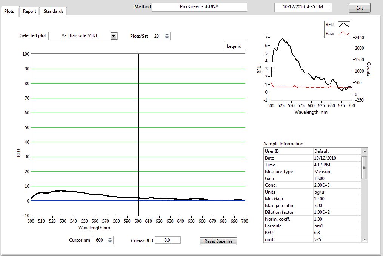383x256 pixels.
Task: Open the Selected plot dropdown arrow
Action: [114, 36]
